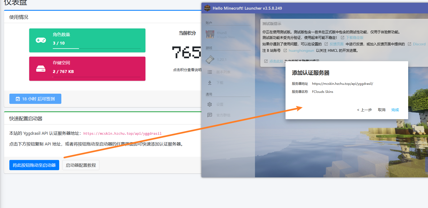Click the 当前积分 label
The image size is (428, 208).
[x=187, y=33]
